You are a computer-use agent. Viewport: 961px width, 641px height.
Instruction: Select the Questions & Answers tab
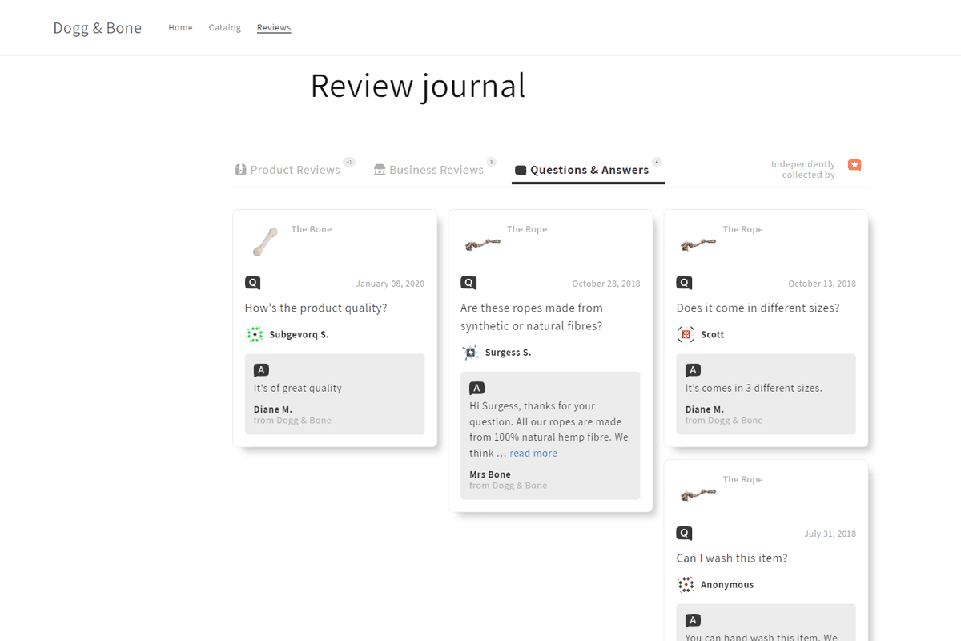click(x=588, y=169)
